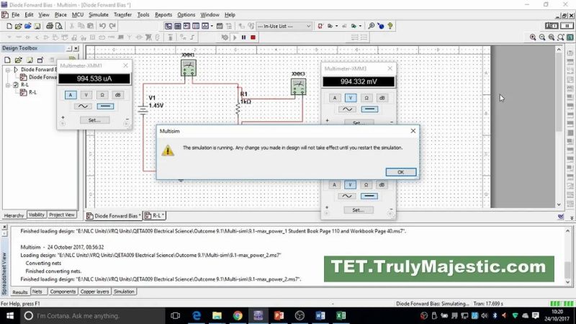
Task: Switch to Project View tab
Action: pyautogui.click(x=62, y=215)
